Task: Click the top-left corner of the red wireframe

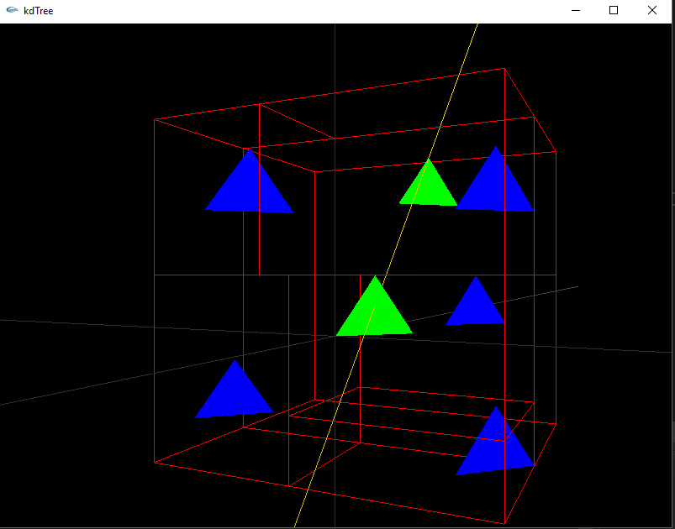Action: (x=155, y=119)
